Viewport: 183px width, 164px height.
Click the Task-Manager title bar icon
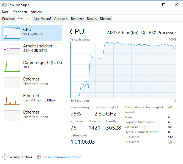click(4, 5)
